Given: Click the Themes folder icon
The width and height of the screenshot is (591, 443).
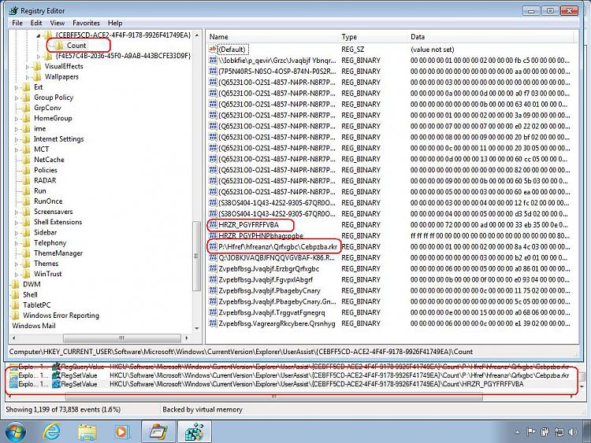Looking at the screenshot, I should 26,264.
